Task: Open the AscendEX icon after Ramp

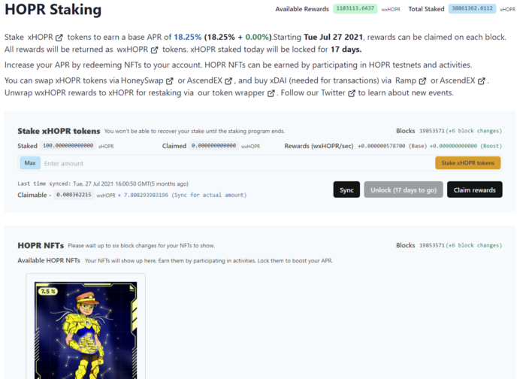Action: tap(482, 81)
